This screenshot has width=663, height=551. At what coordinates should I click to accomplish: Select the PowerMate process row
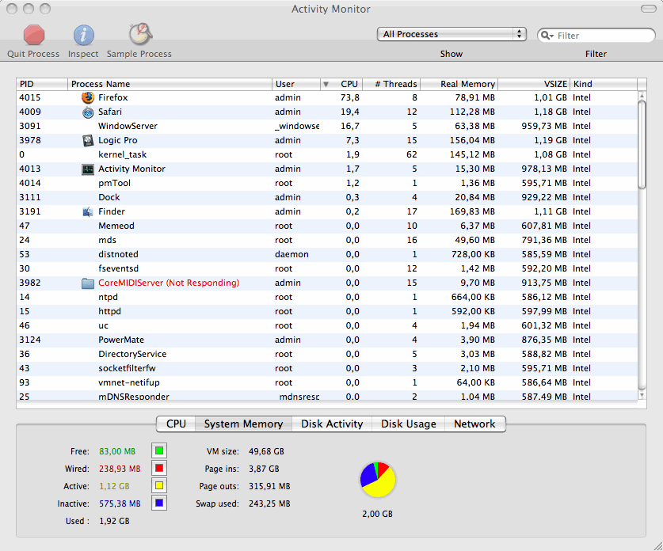point(327,340)
